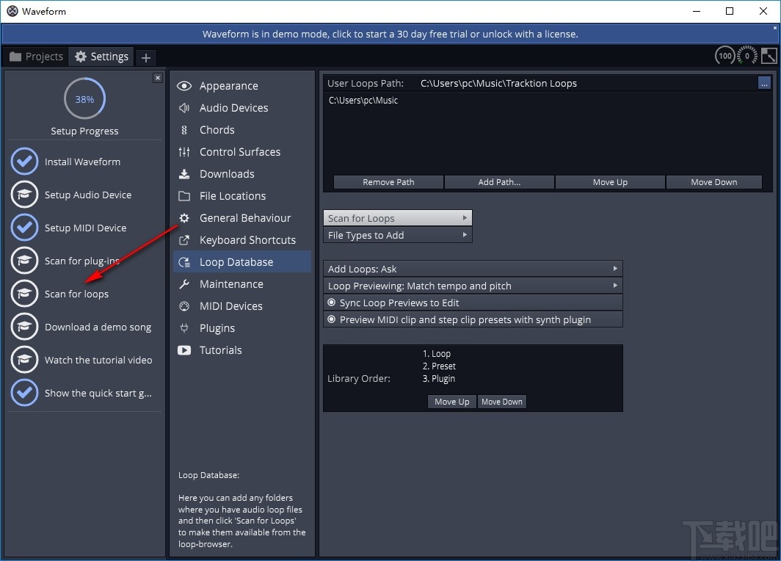Close the Setup Progress panel
This screenshot has height=561, width=781.
coord(158,78)
